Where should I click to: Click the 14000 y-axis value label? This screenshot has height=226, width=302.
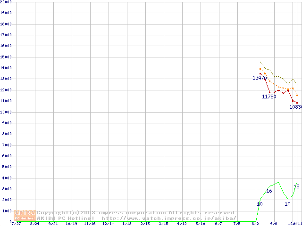(x=6, y=68)
